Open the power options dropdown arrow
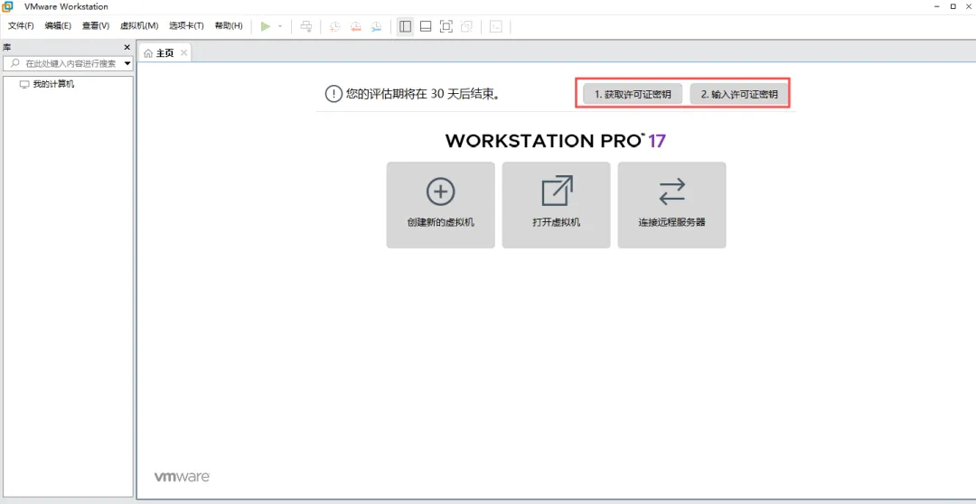The image size is (976, 504). click(x=280, y=26)
